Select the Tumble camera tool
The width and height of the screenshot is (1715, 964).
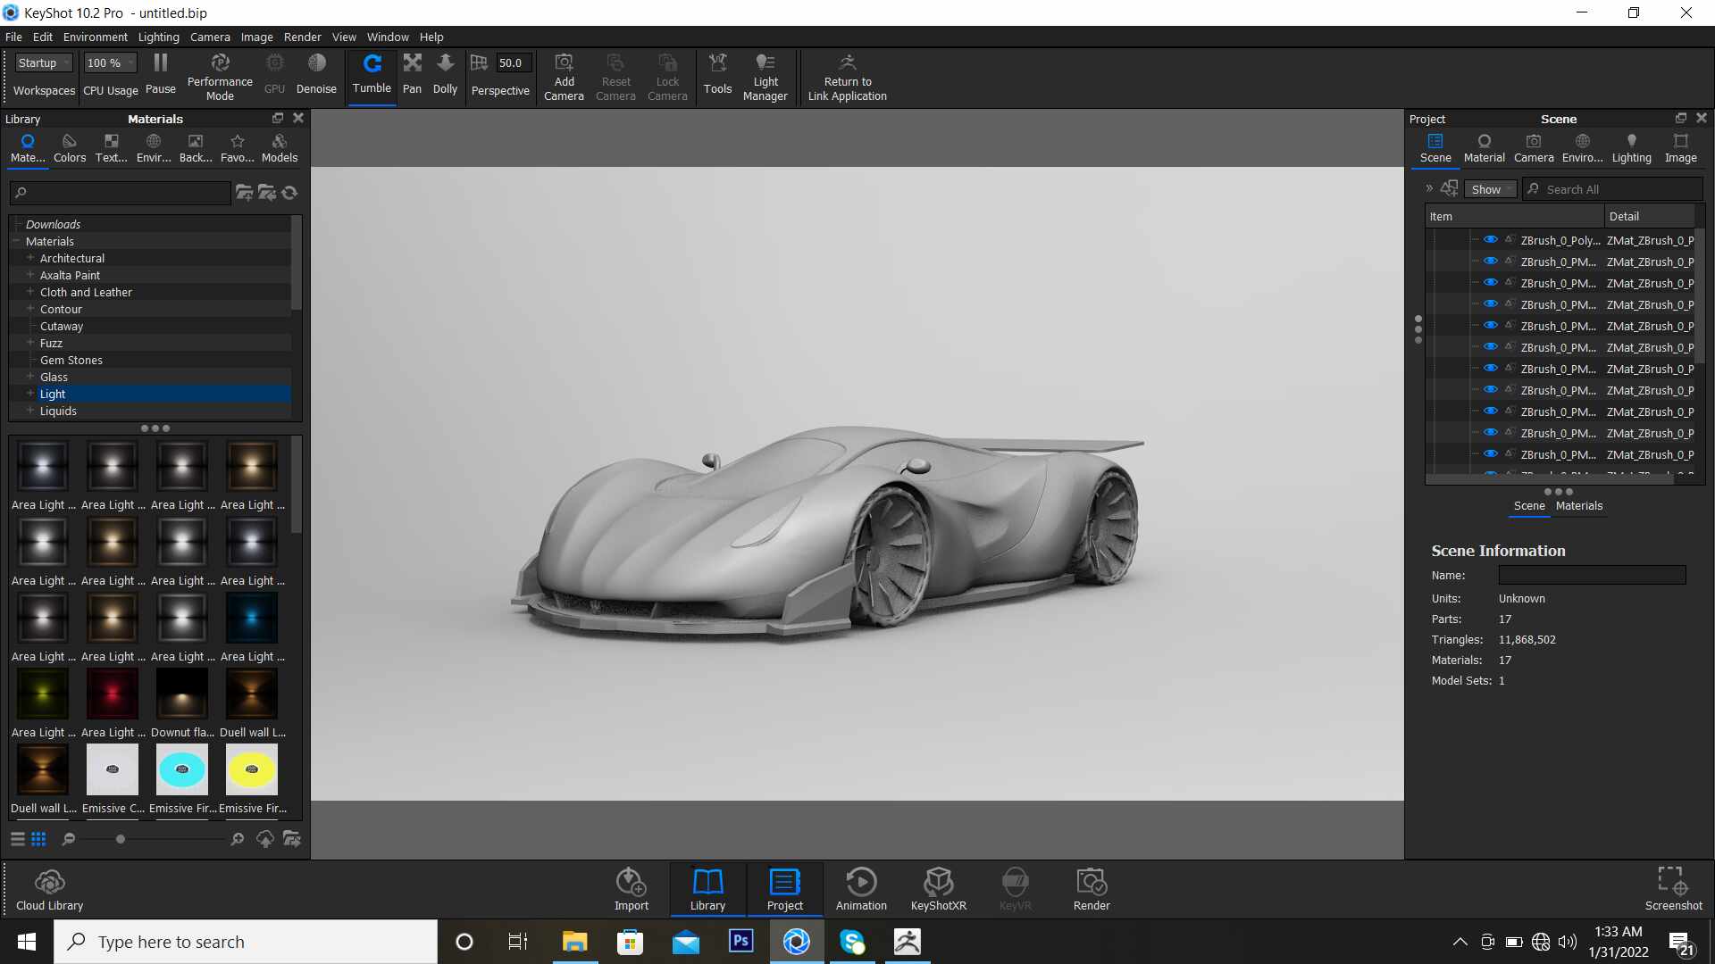tap(372, 74)
